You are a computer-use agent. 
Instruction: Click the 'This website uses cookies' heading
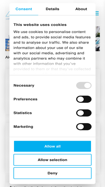click(x=40, y=25)
